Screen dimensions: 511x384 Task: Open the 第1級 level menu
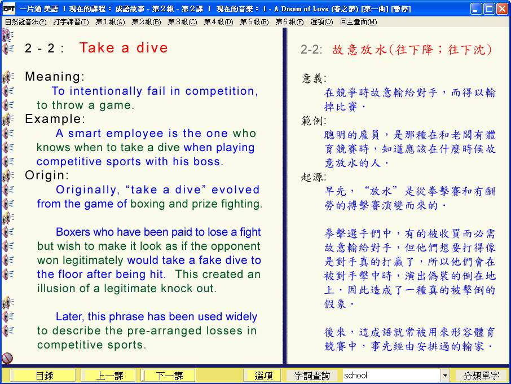pos(109,22)
